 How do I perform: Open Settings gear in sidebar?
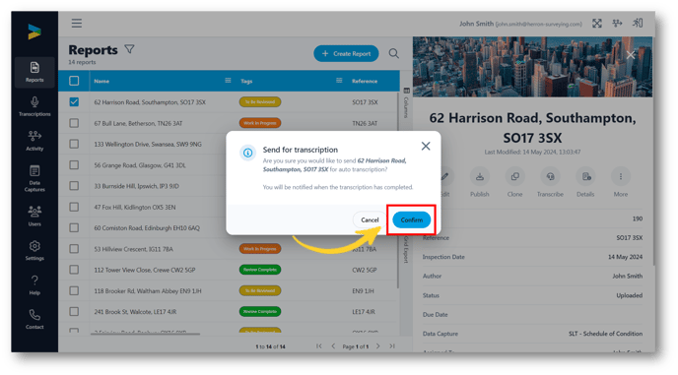[x=34, y=251]
